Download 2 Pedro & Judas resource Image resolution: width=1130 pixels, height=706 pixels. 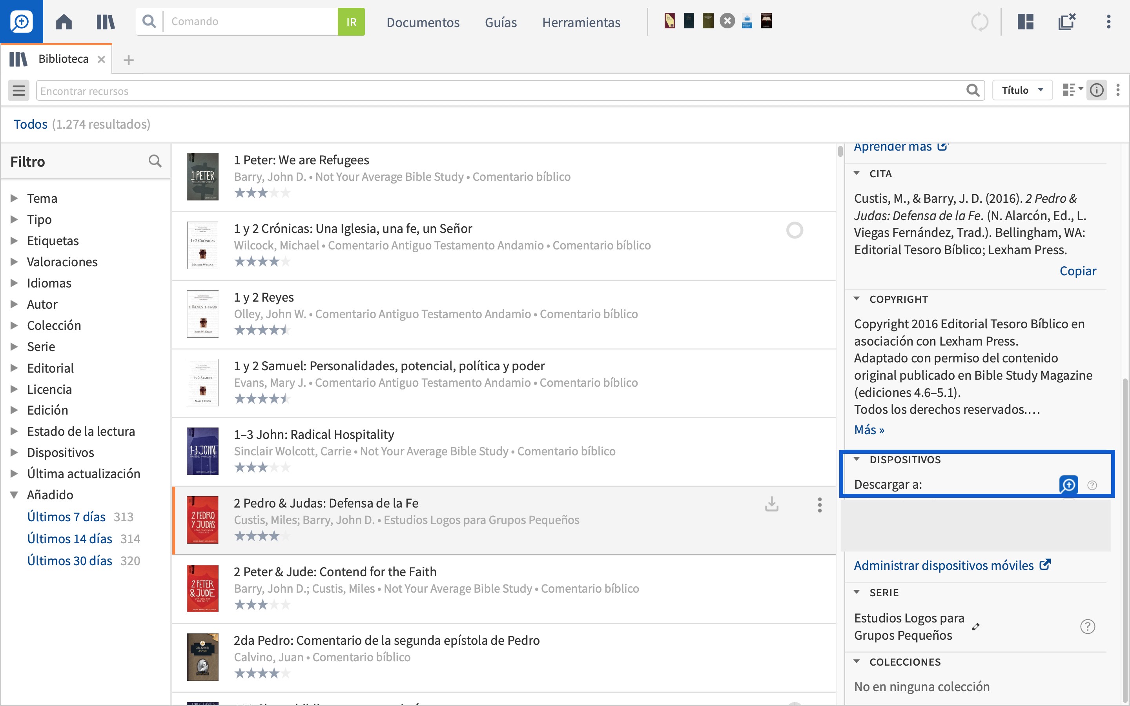pyautogui.click(x=772, y=504)
